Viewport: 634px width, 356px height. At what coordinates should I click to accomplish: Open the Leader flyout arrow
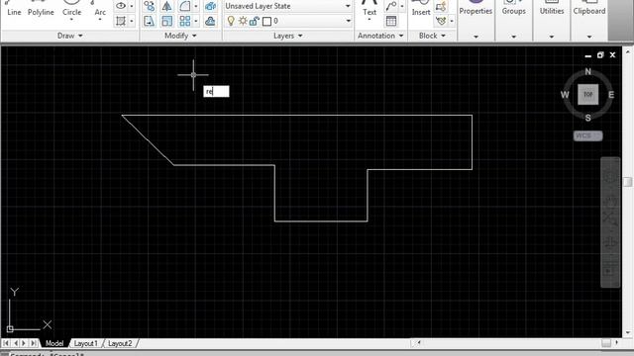402,6
